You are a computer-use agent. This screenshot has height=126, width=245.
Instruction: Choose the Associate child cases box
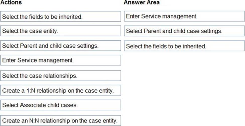(61, 105)
